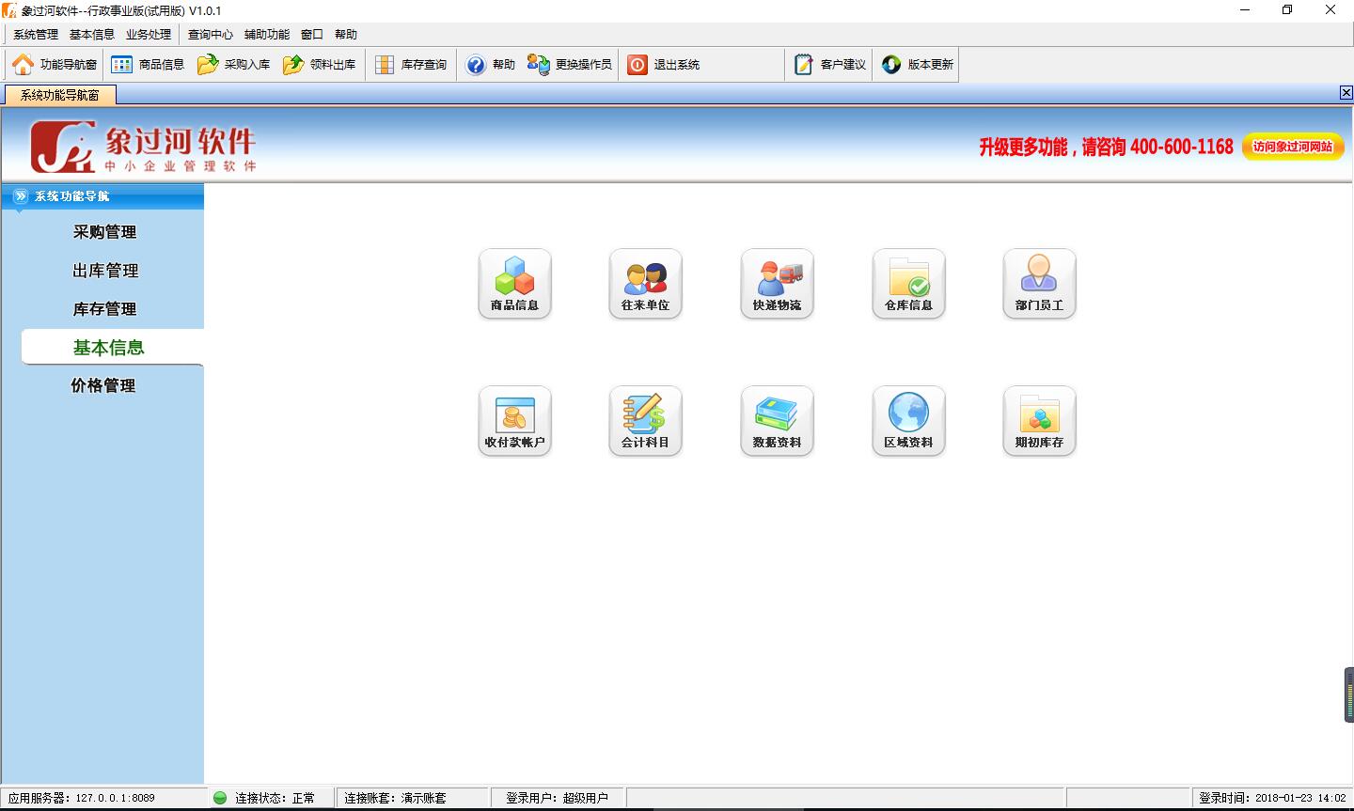Viewport: 1354px width, 811px height.
Task: Click 更换操作员 toolbar button
Action: click(x=570, y=65)
